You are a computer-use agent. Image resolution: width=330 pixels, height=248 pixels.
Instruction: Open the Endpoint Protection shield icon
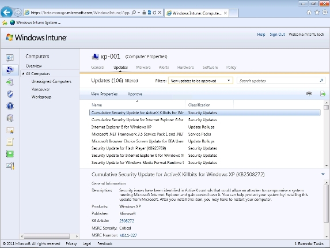(x=10, y=94)
